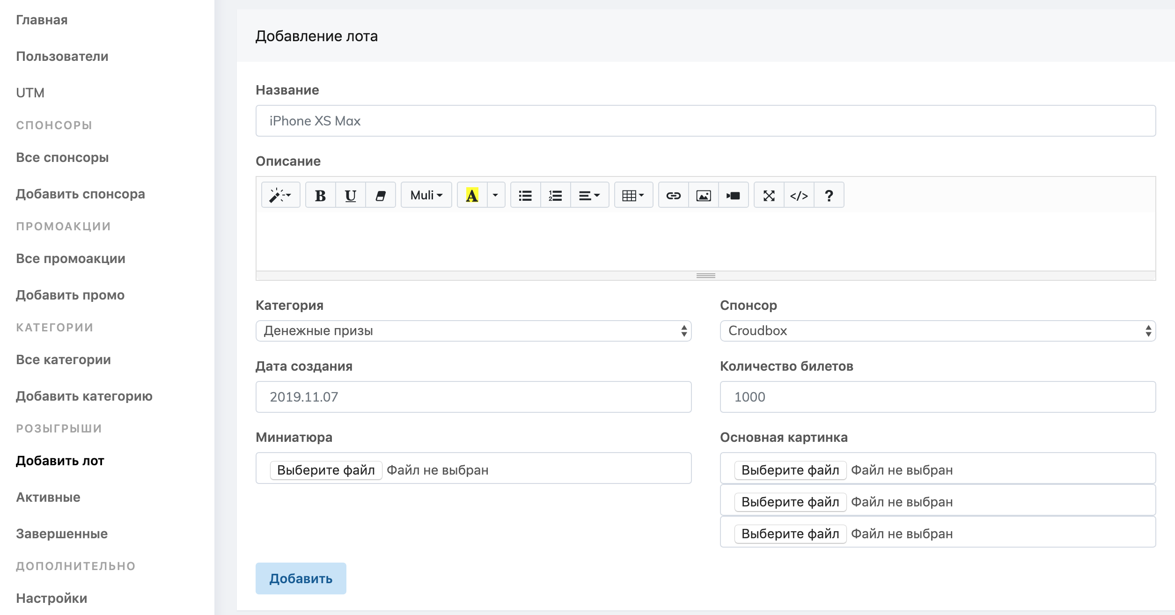1175x615 pixels.
Task: Click the eraser remove-format icon
Action: 381,195
